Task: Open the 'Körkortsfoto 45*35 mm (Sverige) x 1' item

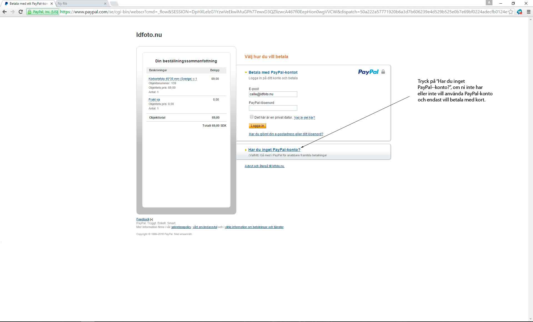Action: [173, 79]
